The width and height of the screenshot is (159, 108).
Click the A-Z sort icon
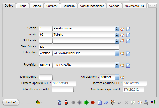[153, 102]
